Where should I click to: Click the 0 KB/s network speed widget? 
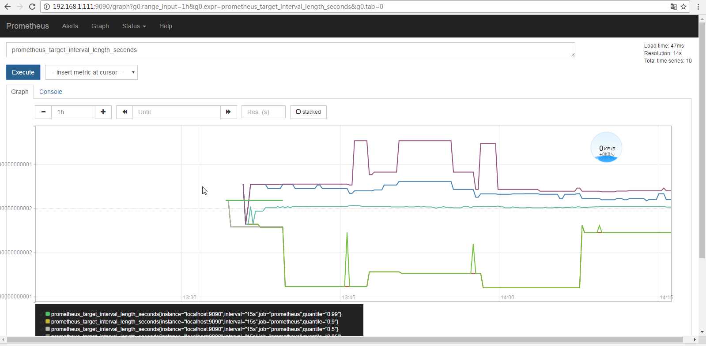607,147
